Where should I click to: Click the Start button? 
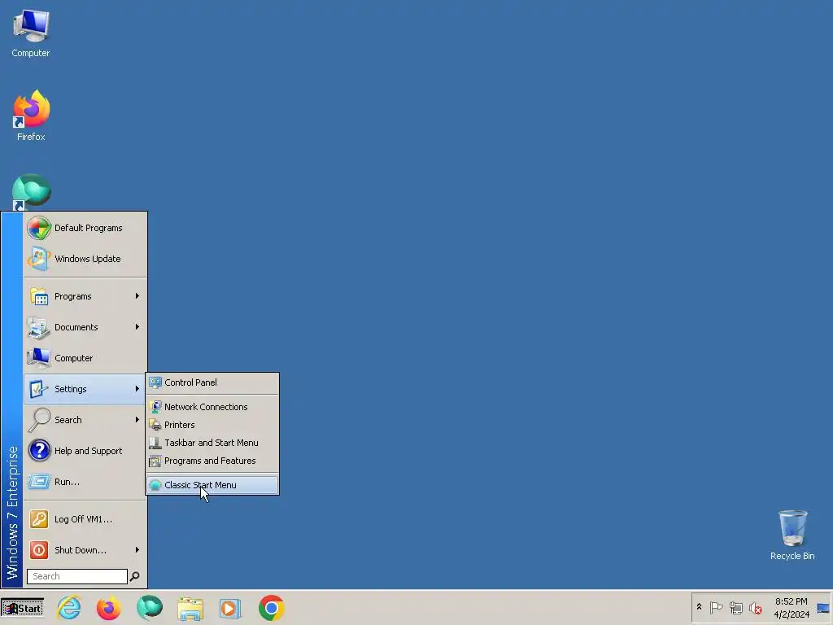(x=22, y=608)
